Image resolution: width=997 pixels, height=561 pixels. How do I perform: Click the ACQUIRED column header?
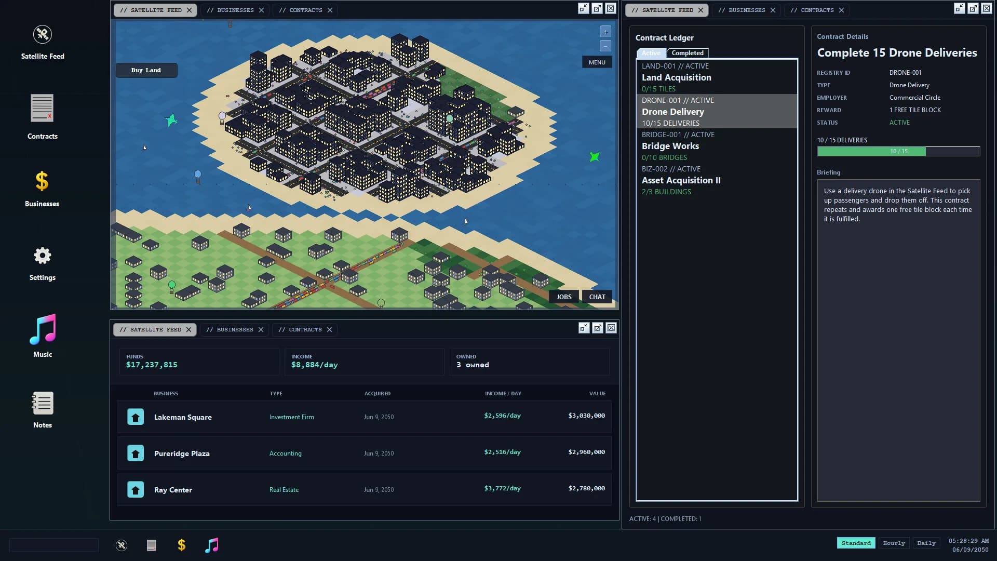tap(377, 394)
